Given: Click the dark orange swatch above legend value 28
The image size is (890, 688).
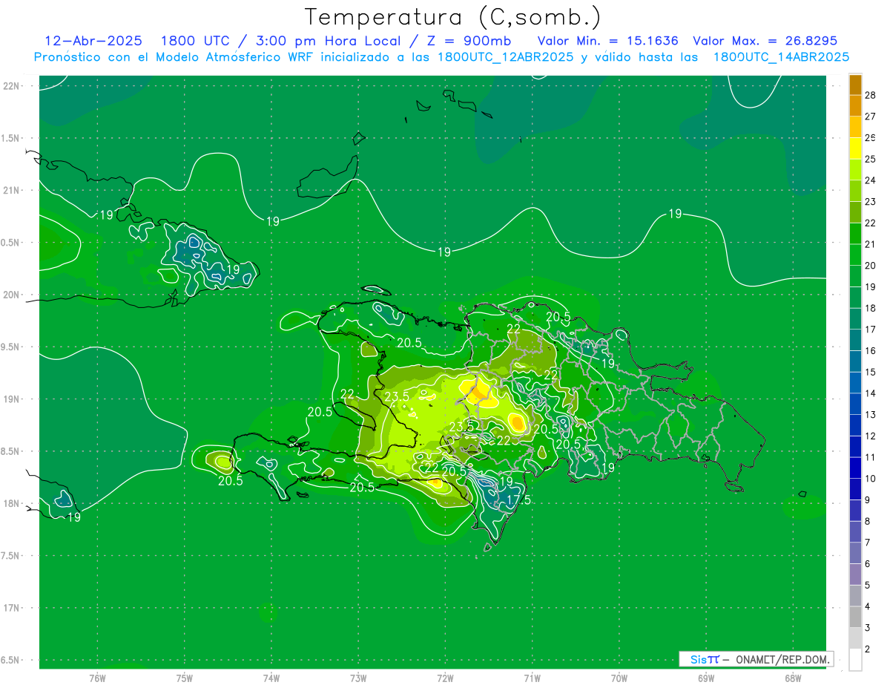Looking at the screenshot, I should point(855,85).
